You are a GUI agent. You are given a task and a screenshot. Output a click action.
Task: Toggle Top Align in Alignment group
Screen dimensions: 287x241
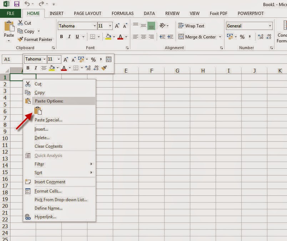(135, 25)
